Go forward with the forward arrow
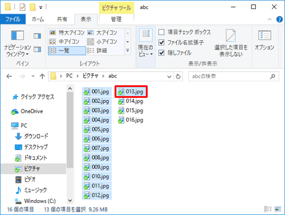This screenshot has width=285, height=215. pos(22,76)
